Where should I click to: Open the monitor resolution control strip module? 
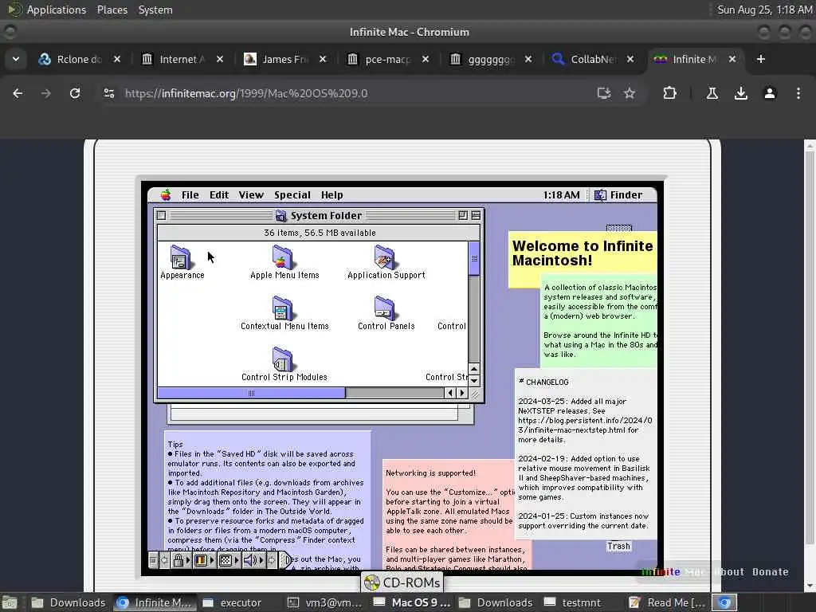point(226,560)
